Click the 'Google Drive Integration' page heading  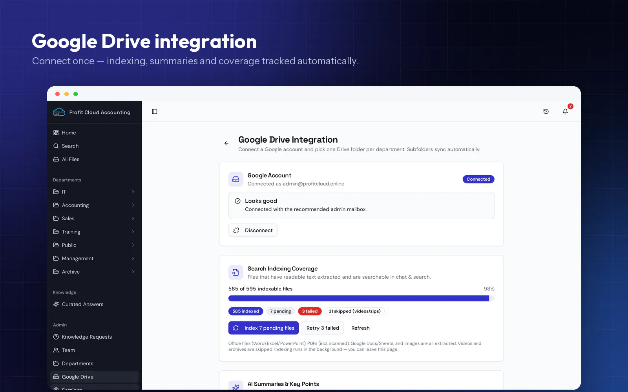(288, 140)
